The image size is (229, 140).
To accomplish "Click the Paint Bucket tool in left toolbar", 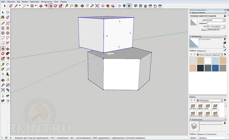I will click(x=3, y=17).
